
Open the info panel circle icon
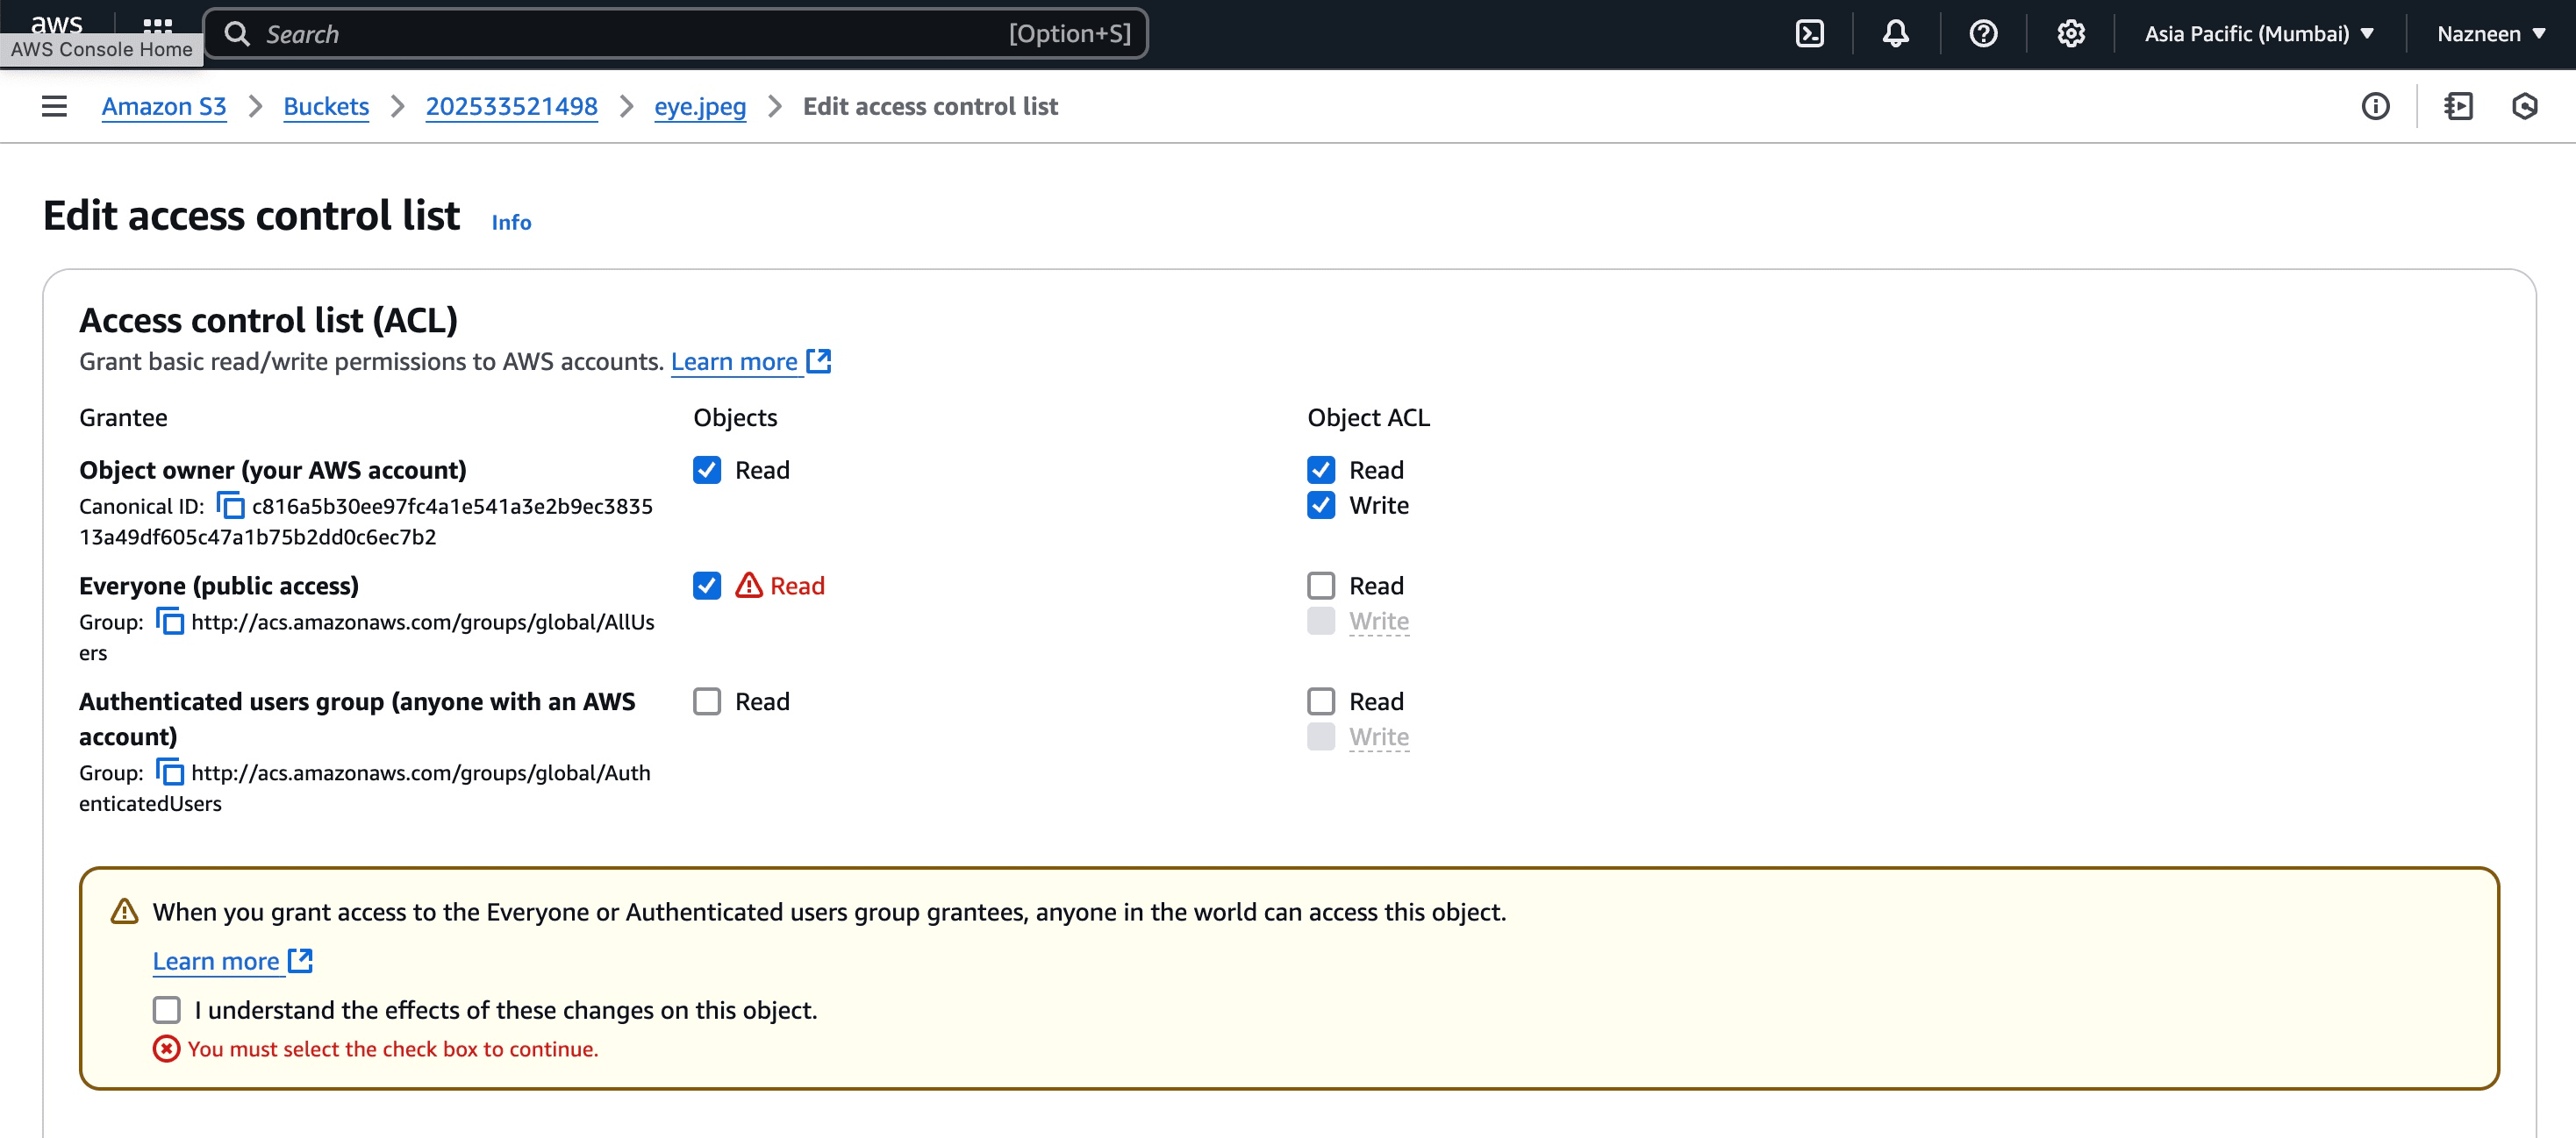pos(2376,106)
